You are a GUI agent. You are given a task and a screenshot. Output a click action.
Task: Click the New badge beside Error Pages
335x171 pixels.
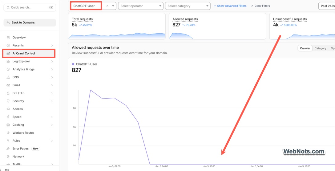36,149
